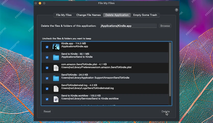This screenshot has height=123, width=213.
Task: Click the file list vertical scrollbar
Action: click(170, 69)
